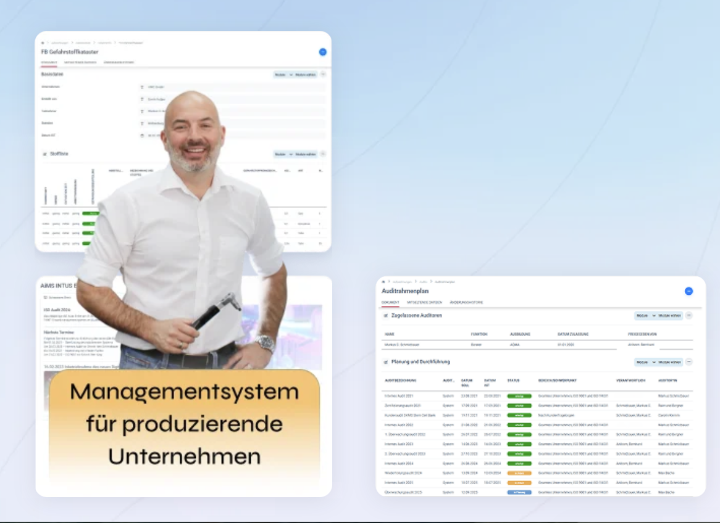Click edit icon next to Stoffliste heading
The image size is (720, 523).
coord(44,154)
